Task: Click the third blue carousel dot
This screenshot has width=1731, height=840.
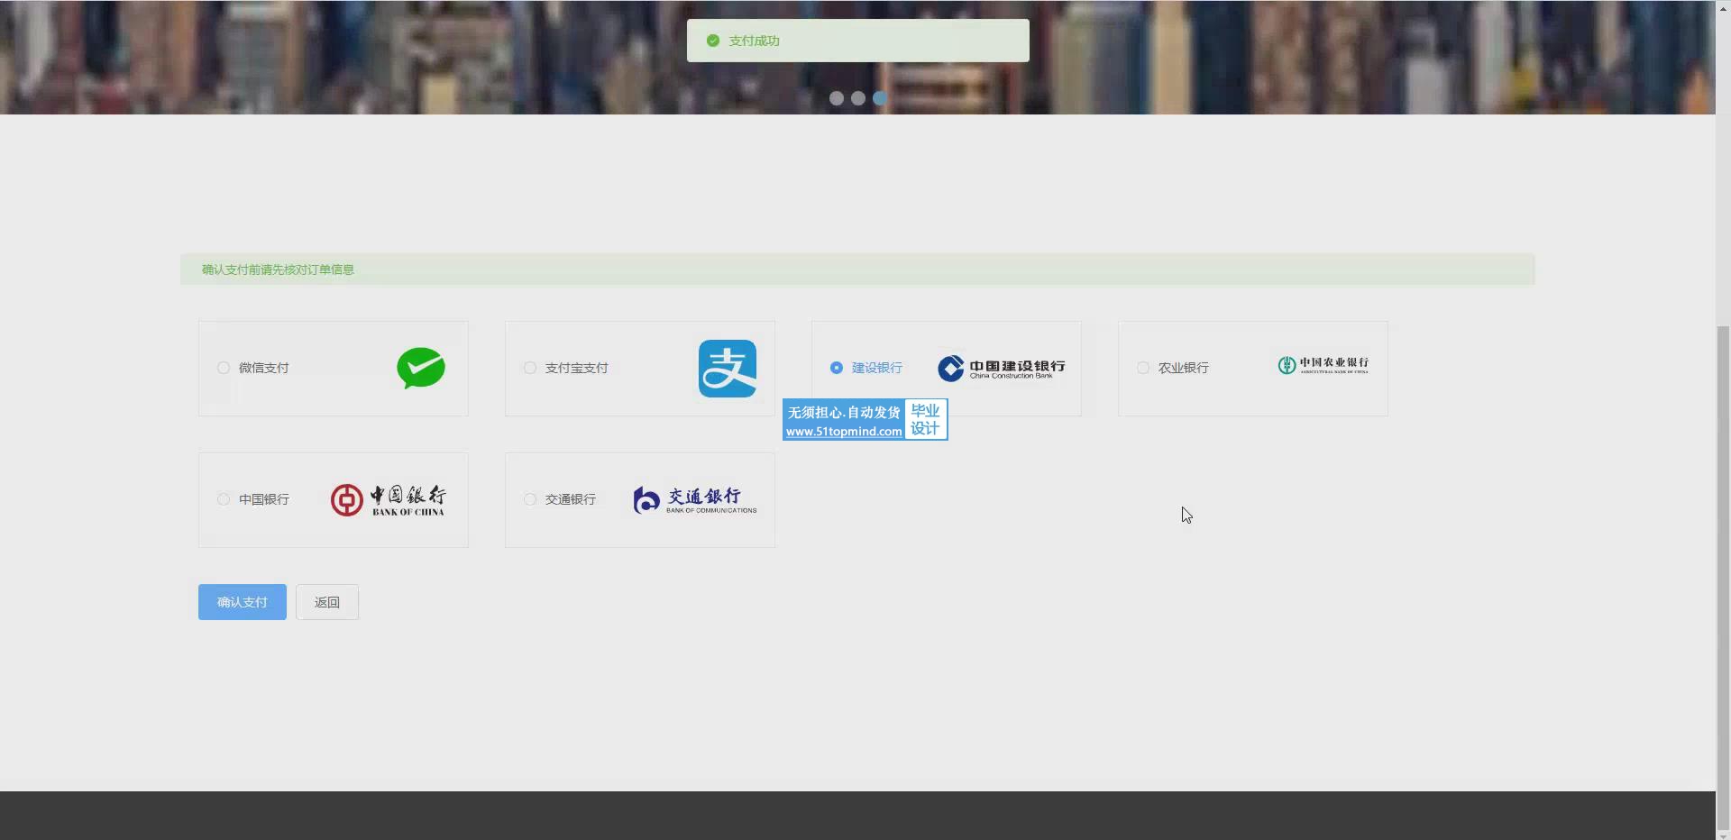Action: (880, 98)
